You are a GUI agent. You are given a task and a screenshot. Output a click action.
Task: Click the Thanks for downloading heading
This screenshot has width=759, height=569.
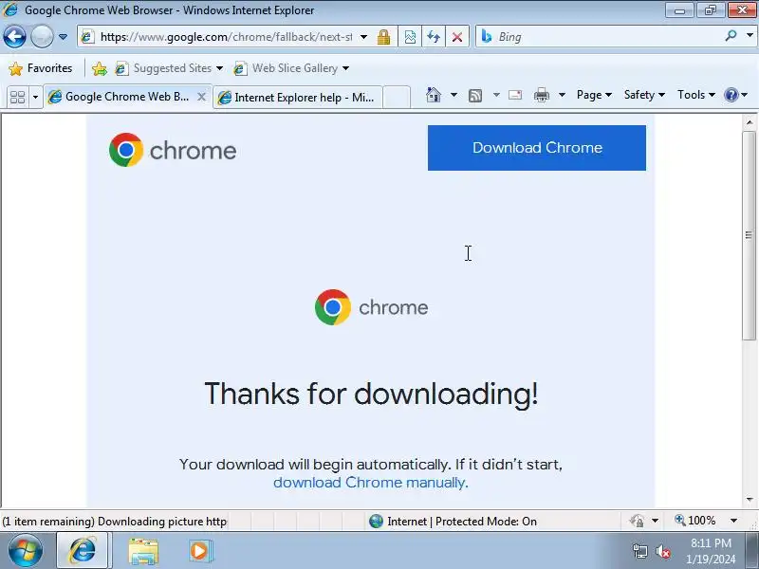(x=371, y=394)
